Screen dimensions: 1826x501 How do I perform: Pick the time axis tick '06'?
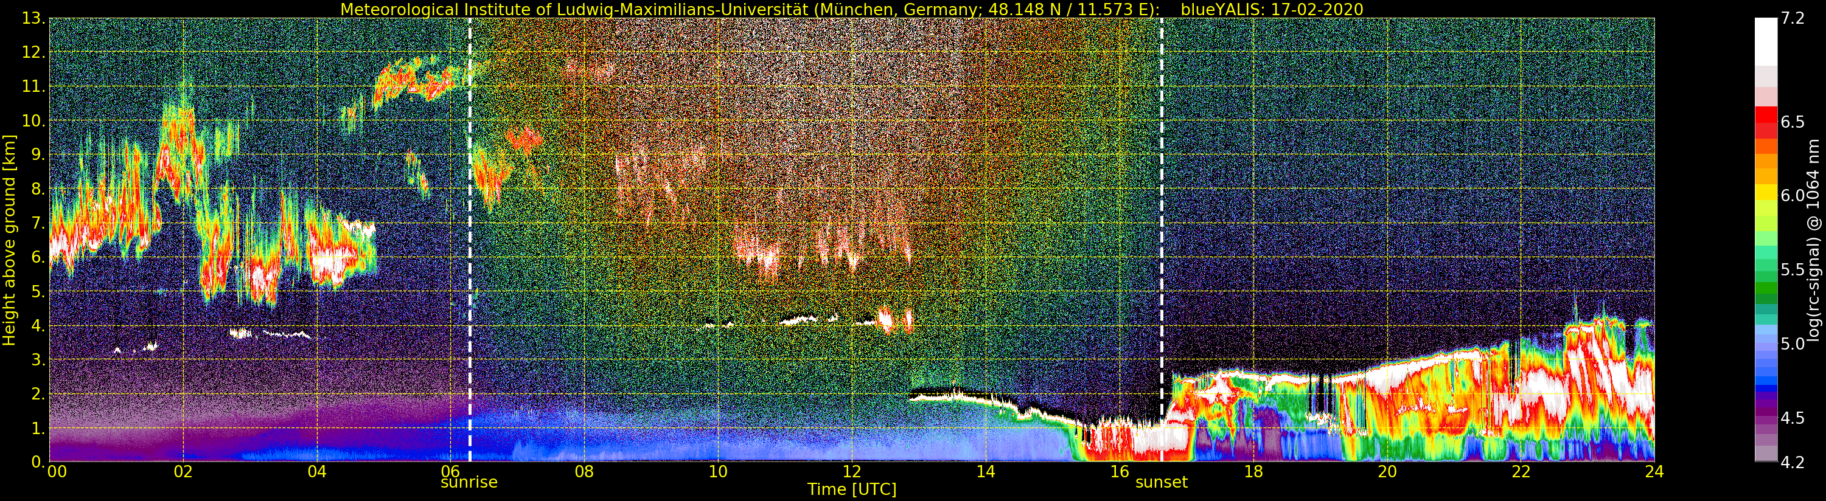[451, 472]
